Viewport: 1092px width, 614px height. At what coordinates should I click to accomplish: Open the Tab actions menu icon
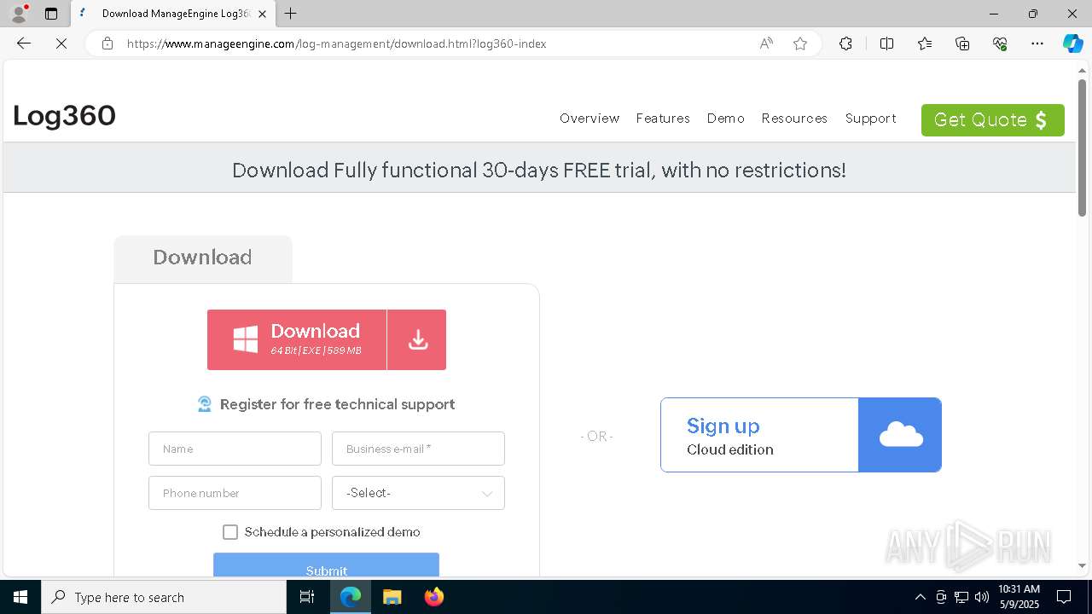coord(51,14)
